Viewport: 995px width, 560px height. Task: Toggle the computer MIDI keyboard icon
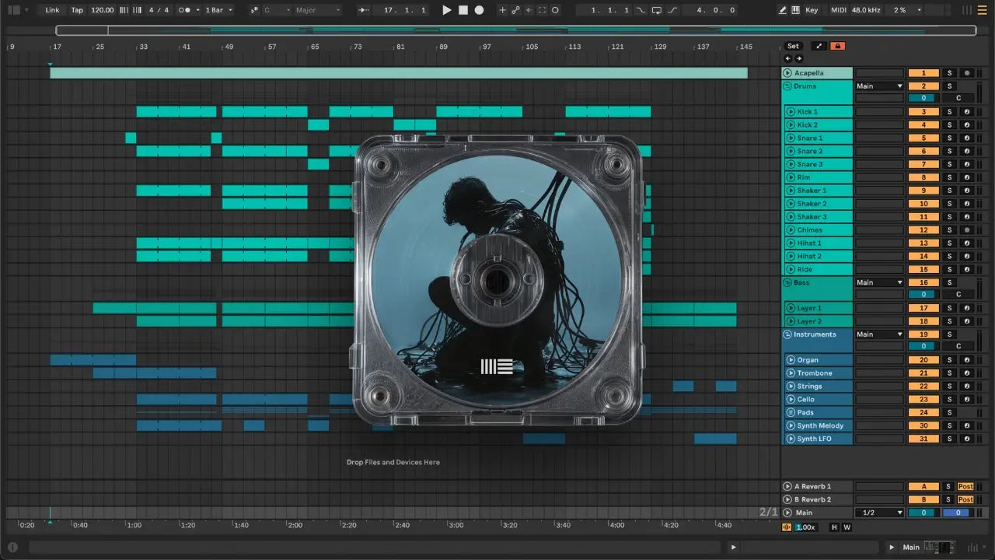pyautogui.click(x=796, y=10)
